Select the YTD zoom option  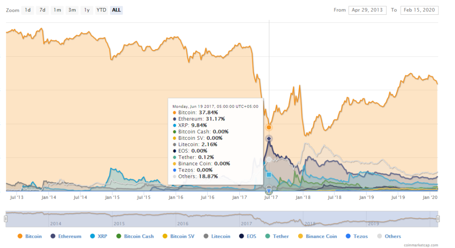(101, 10)
